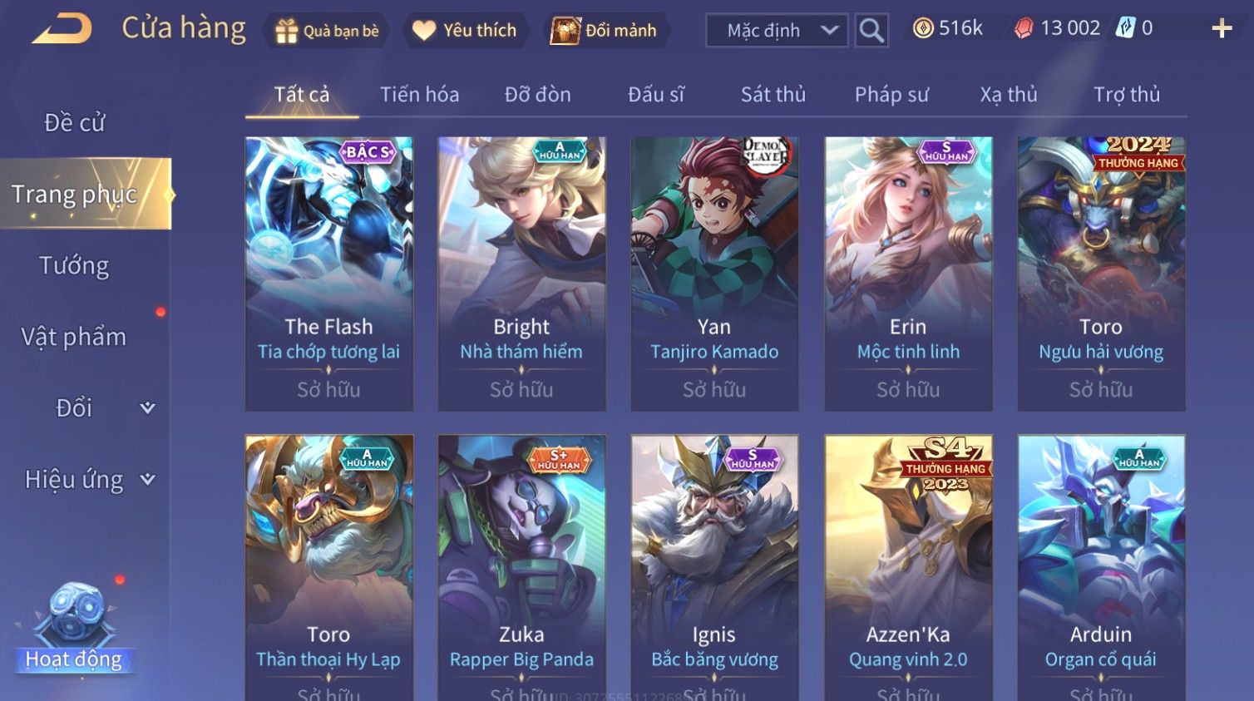Viewport: 1254px width, 701px height.
Task: Open the magnifier search icon
Action: click(871, 31)
